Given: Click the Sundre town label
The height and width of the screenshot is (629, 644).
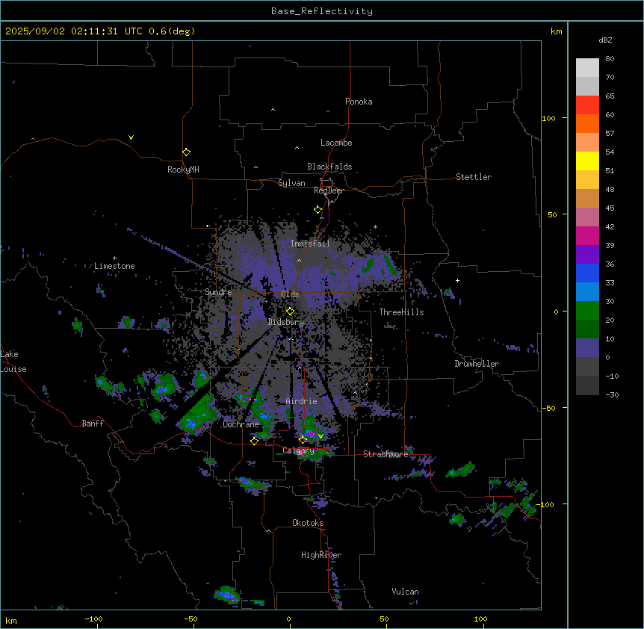Looking at the screenshot, I should tap(218, 292).
